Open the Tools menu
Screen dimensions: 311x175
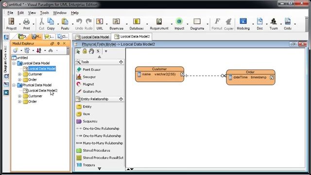[44, 13]
